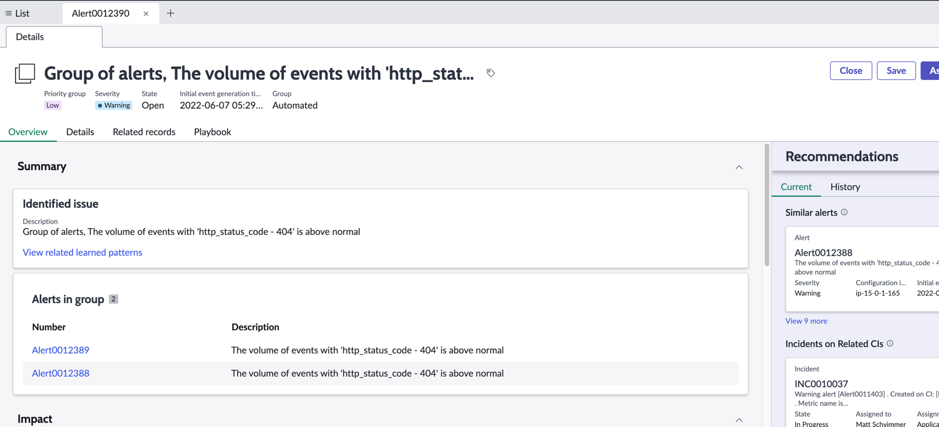The image size is (939, 427).
Task: Click ip-15-0-1-165 configuration item value
Action: pos(878,293)
